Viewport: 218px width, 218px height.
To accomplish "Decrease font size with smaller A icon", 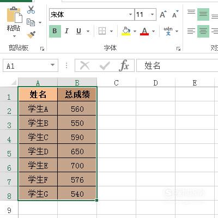I will [x=175, y=14].
